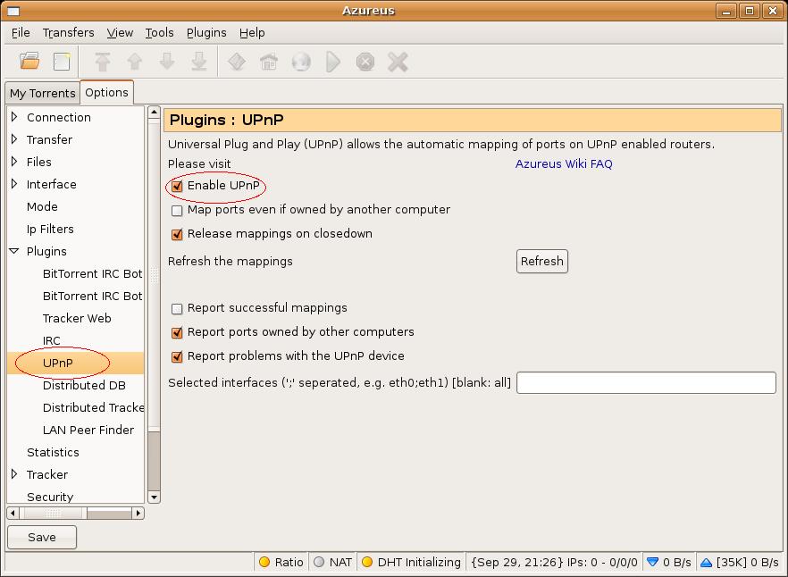Click the move down arrow toolbar icon
The height and width of the screenshot is (577, 788).
(x=167, y=62)
